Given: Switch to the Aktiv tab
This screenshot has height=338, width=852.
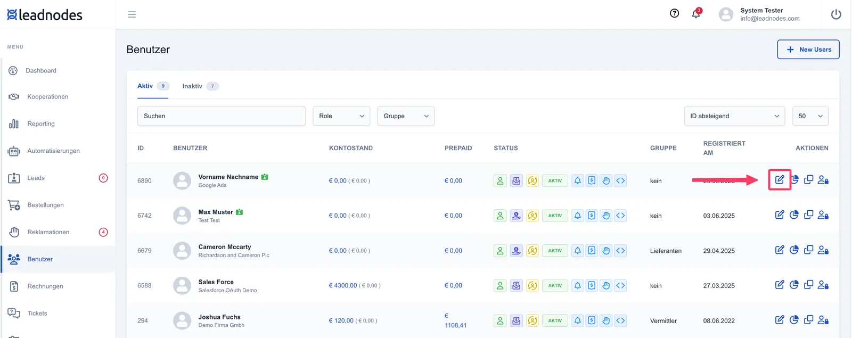Looking at the screenshot, I should coord(153,86).
